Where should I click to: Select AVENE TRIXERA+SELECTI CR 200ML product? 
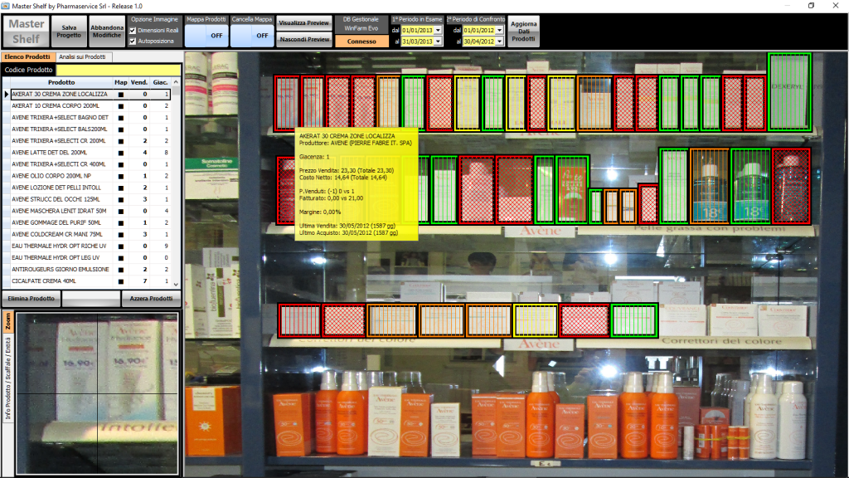[x=86, y=141]
